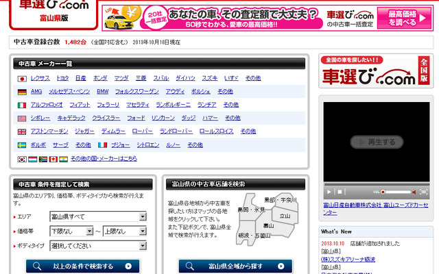
Task: Open the 上限なし price dropdown
Action: point(125,232)
